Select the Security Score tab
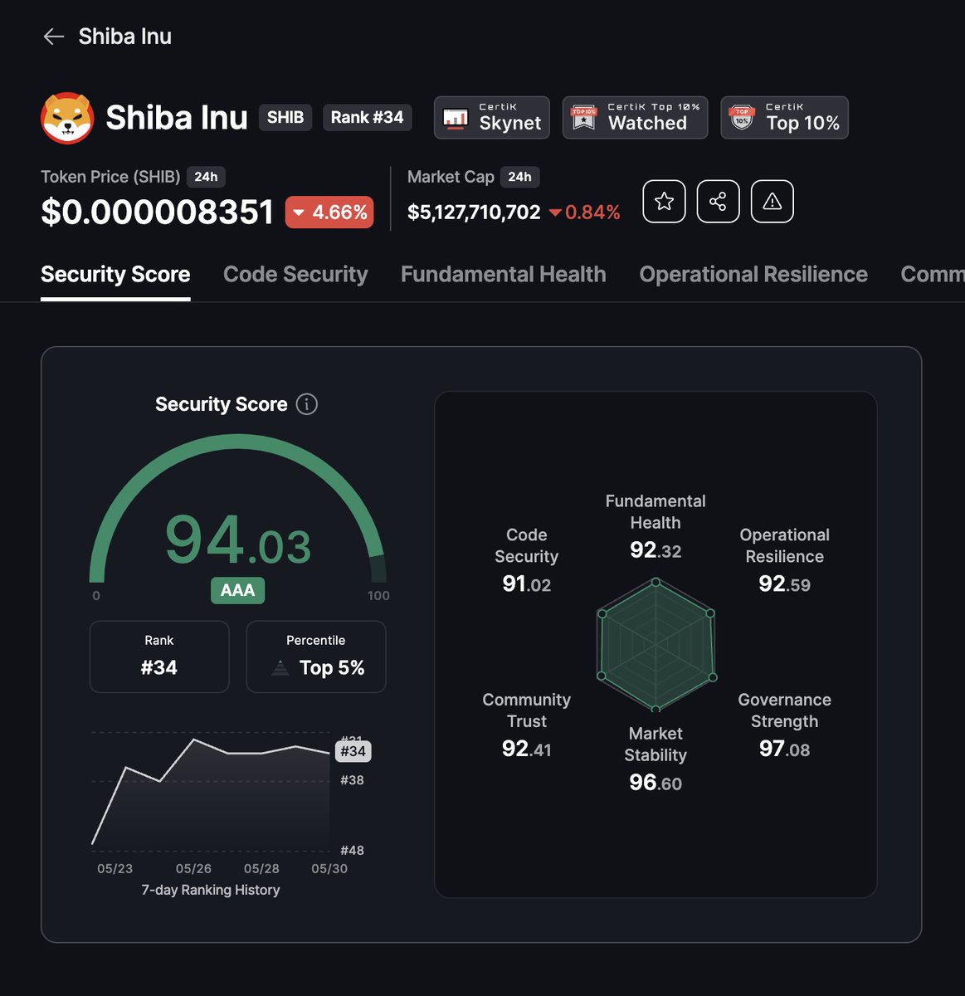Image resolution: width=965 pixels, height=996 pixels. coord(115,275)
